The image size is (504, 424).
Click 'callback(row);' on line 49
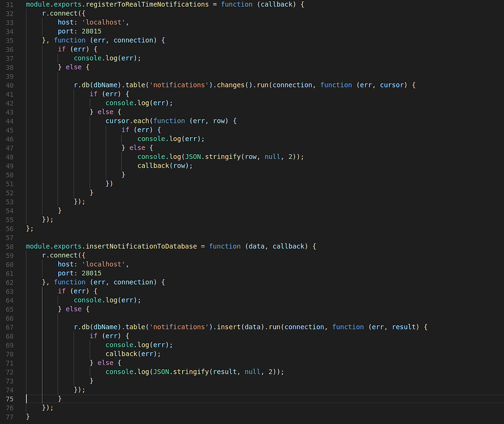click(x=165, y=165)
